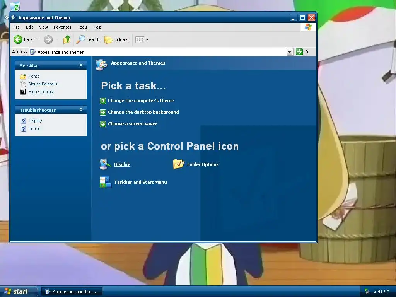Screen dimensions: 396x297
Task: Go up one folder level
Action: [67, 39]
